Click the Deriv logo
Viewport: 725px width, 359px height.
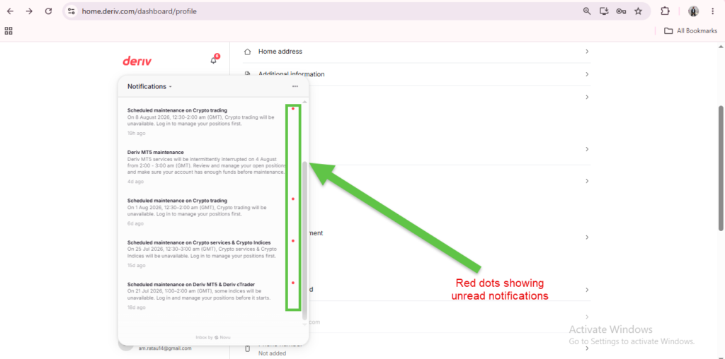pos(137,61)
